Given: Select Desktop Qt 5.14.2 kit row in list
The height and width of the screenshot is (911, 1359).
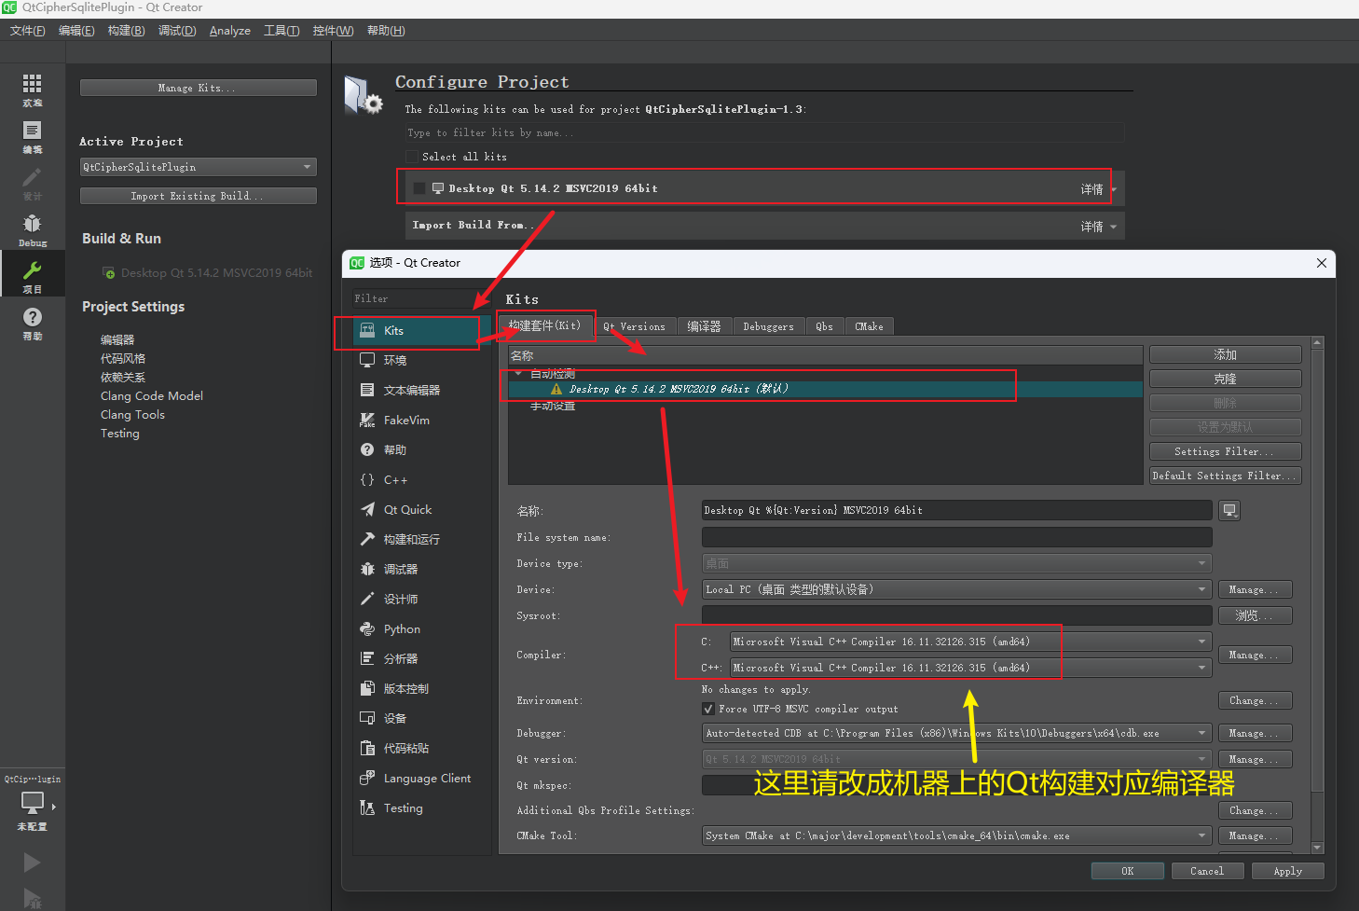Looking at the screenshot, I should (x=825, y=389).
